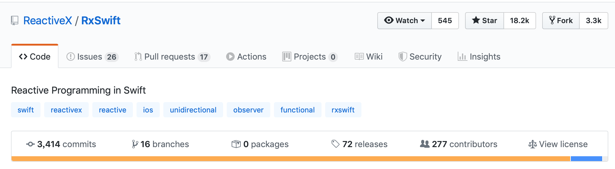
Task: Open the Wiki tab
Action: pyautogui.click(x=368, y=57)
